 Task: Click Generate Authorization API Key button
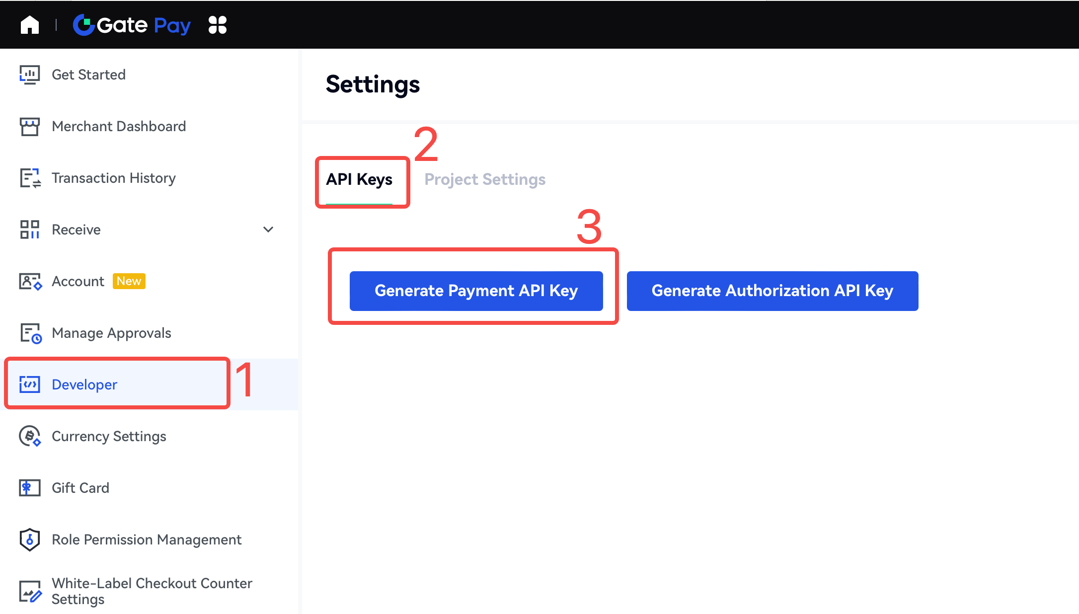pyautogui.click(x=772, y=291)
